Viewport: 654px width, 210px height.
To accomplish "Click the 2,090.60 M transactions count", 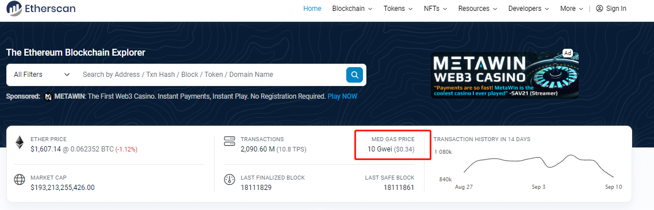I will tap(258, 149).
